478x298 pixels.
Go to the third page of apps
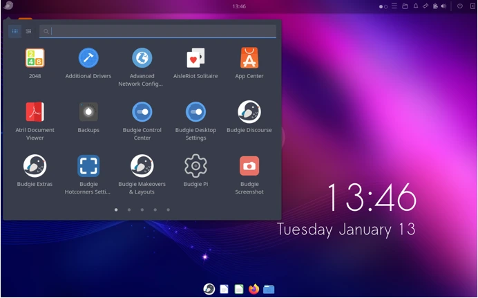[142, 210]
